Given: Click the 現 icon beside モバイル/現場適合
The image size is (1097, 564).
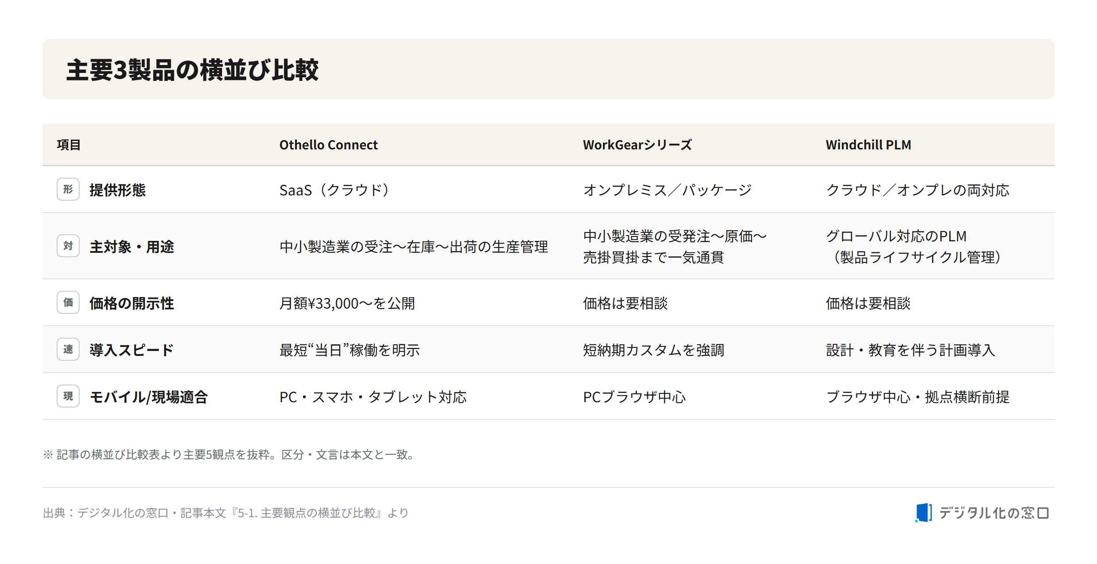Looking at the screenshot, I should (x=68, y=396).
